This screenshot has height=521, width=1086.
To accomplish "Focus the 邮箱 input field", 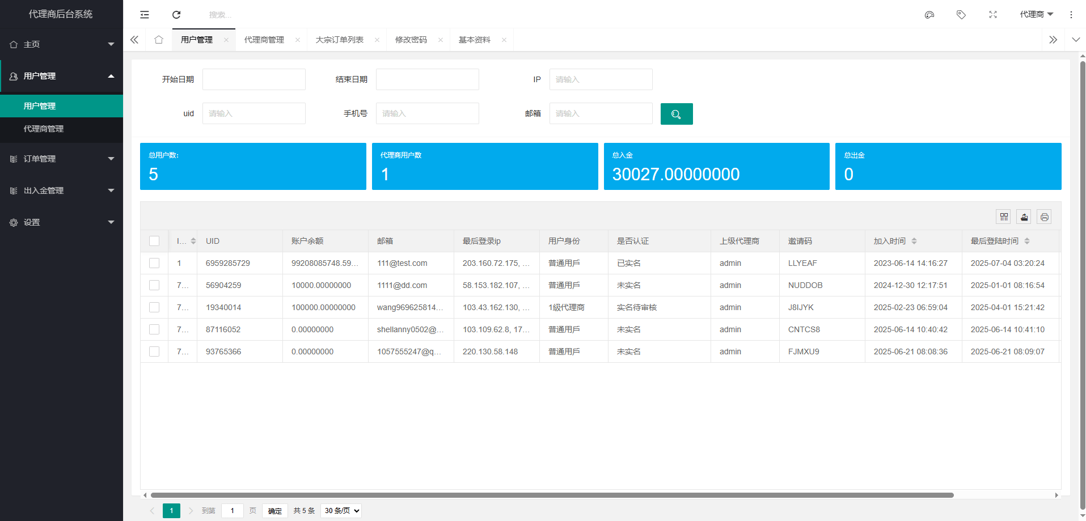I will click(x=601, y=113).
